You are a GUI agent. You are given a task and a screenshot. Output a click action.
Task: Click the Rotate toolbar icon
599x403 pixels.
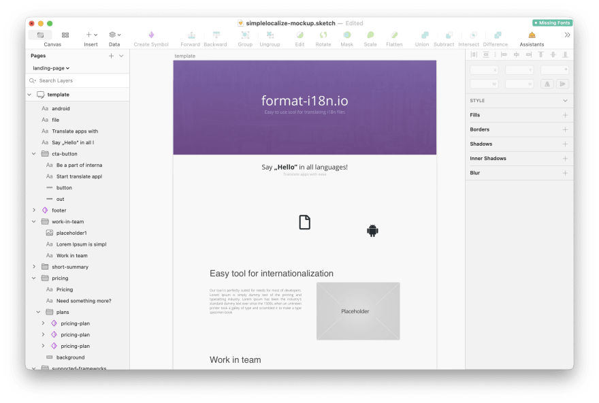click(323, 35)
